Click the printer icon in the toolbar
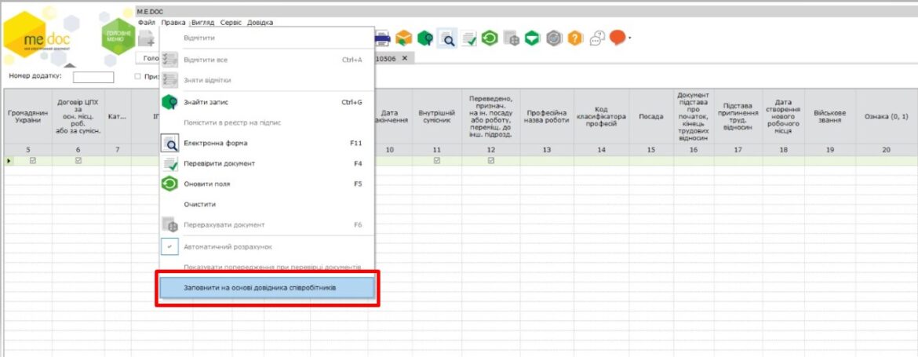 coord(382,38)
